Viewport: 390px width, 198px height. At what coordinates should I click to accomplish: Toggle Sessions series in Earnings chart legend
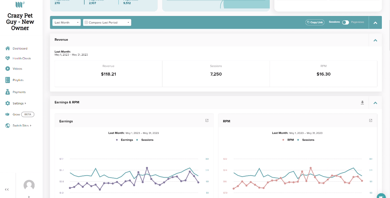pos(145,140)
